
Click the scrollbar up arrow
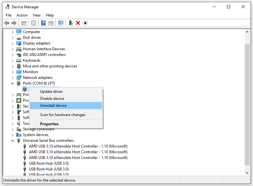pos(247,32)
